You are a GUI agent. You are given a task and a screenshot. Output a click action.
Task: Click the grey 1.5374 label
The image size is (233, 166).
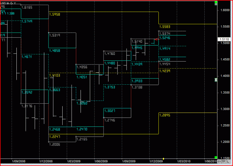click(x=165, y=34)
